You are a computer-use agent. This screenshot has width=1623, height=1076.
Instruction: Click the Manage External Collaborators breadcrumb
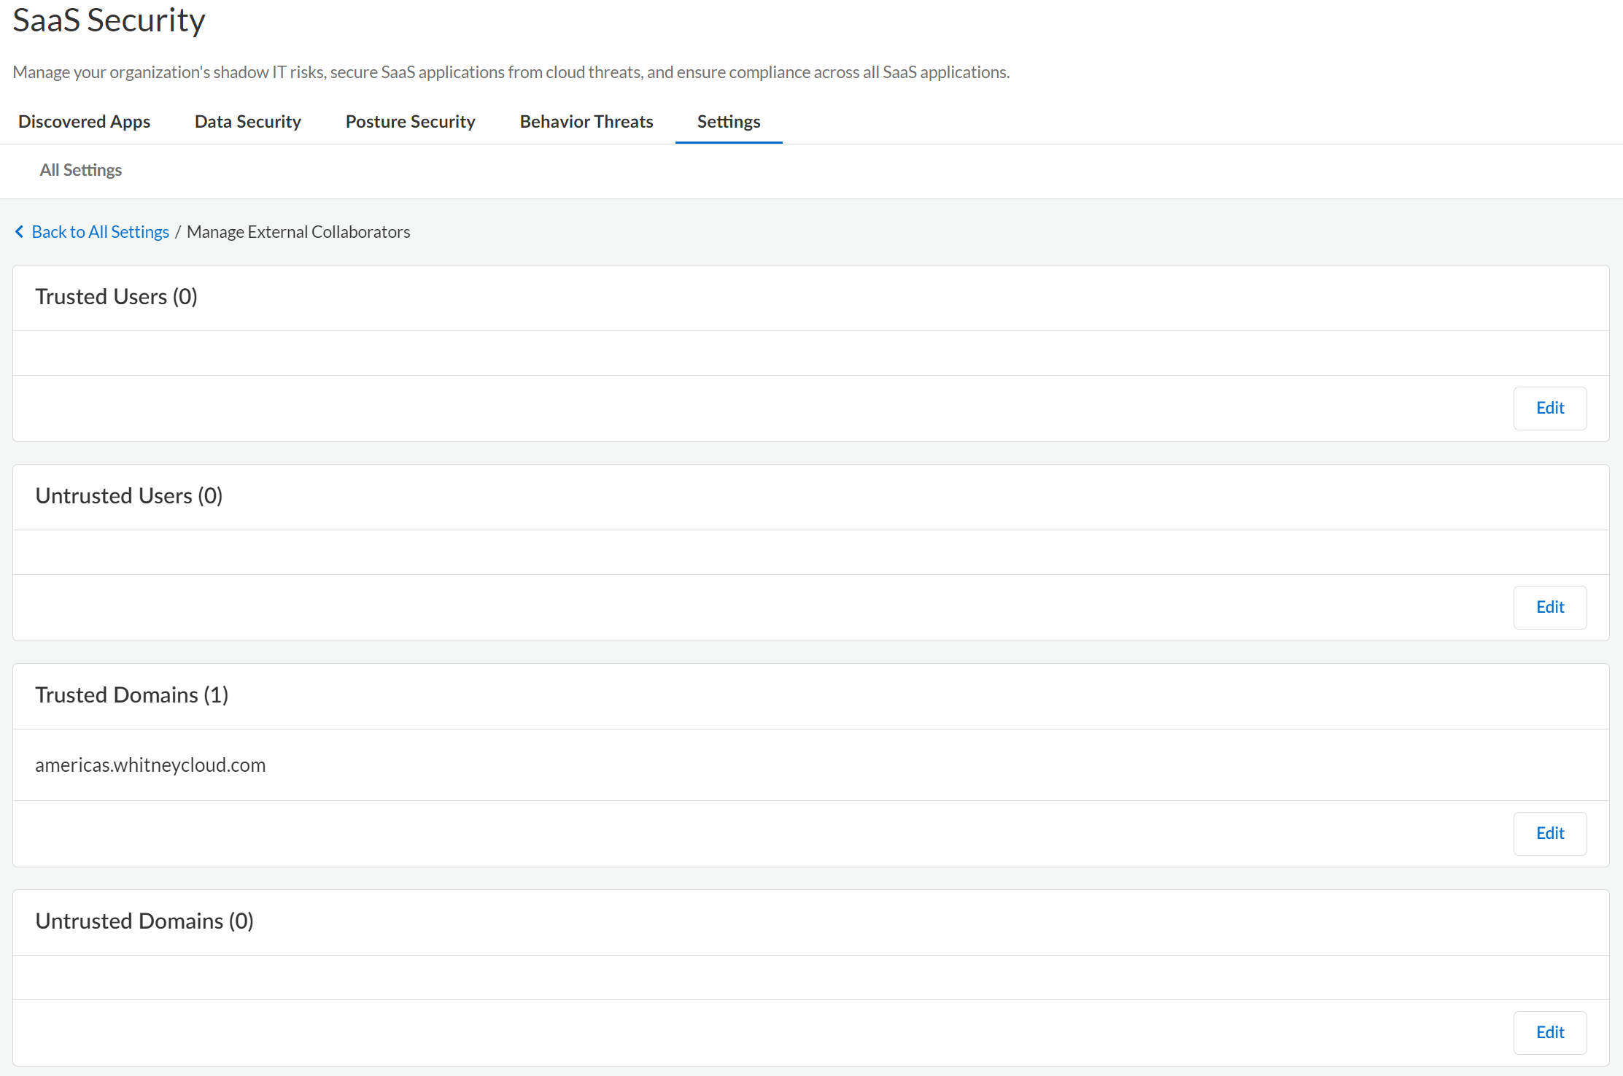point(298,232)
